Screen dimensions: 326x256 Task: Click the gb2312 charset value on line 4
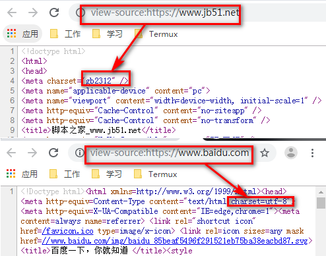click(98, 81)
